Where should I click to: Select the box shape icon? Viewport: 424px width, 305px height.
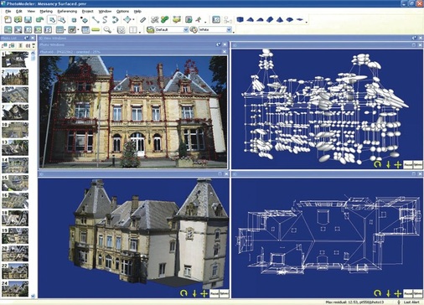240,19
